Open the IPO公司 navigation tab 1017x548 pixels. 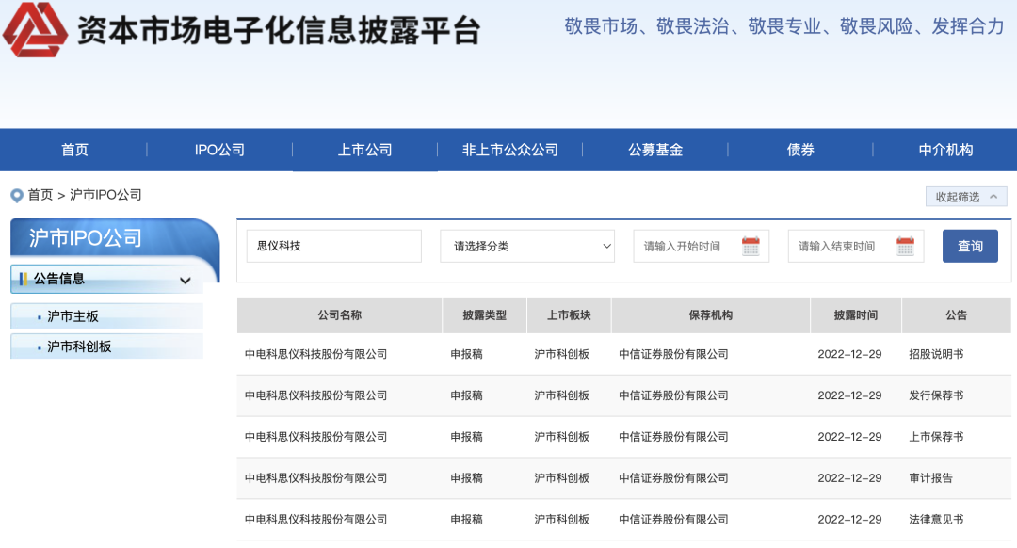pos(219,150)
